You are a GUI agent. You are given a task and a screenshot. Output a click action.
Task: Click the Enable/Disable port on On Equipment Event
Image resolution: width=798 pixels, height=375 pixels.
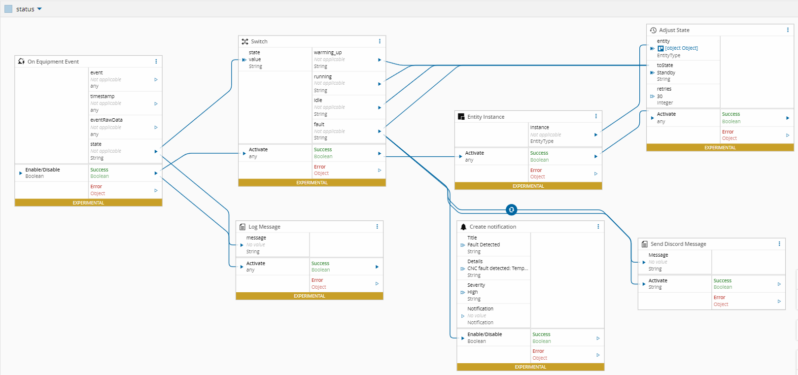20,173
